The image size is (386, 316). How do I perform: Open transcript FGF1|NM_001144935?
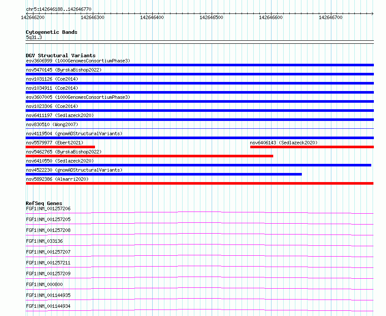(48, 295)
